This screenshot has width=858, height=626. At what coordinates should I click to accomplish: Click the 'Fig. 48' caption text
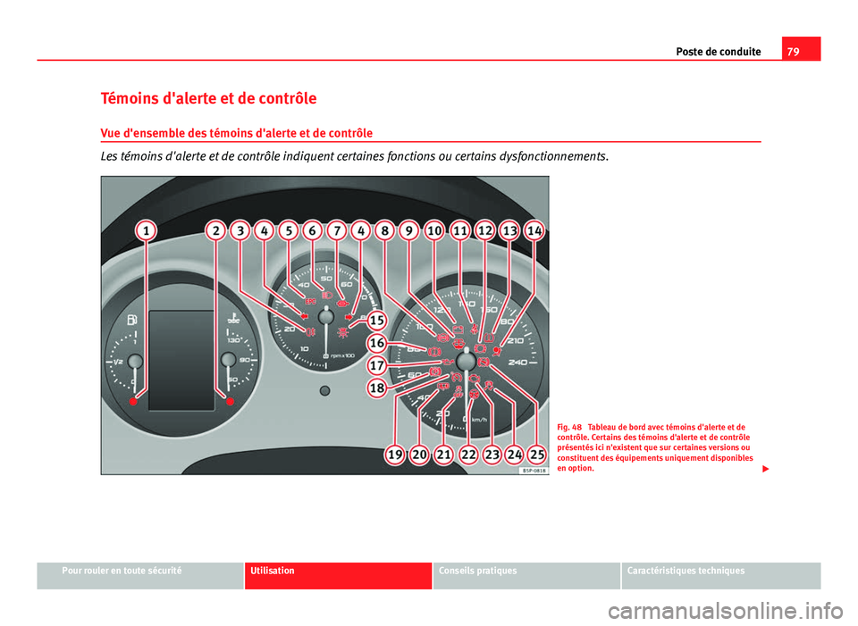pyautogui.click(x=655, y=447)
